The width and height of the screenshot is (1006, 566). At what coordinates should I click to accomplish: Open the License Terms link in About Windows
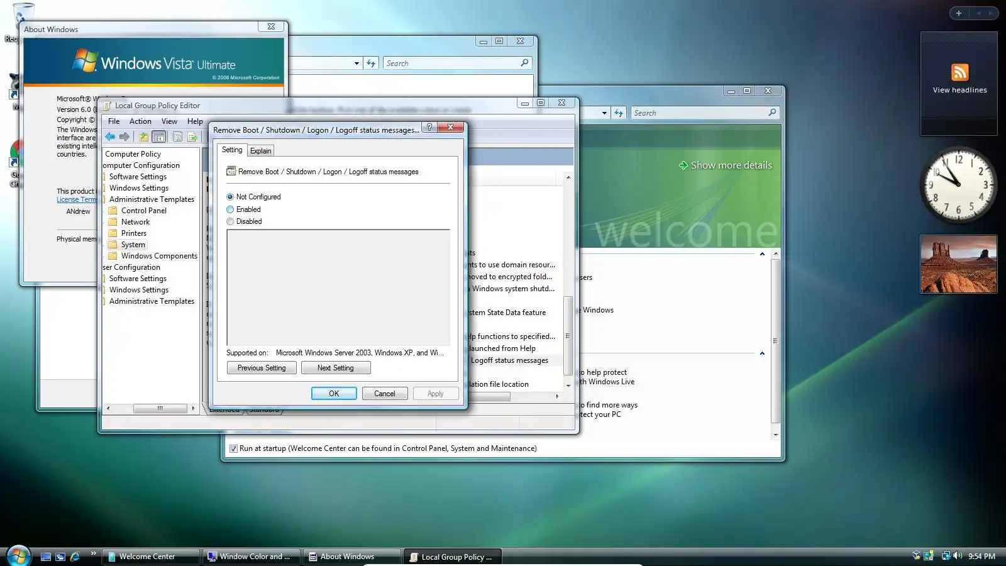coord(77,199)
